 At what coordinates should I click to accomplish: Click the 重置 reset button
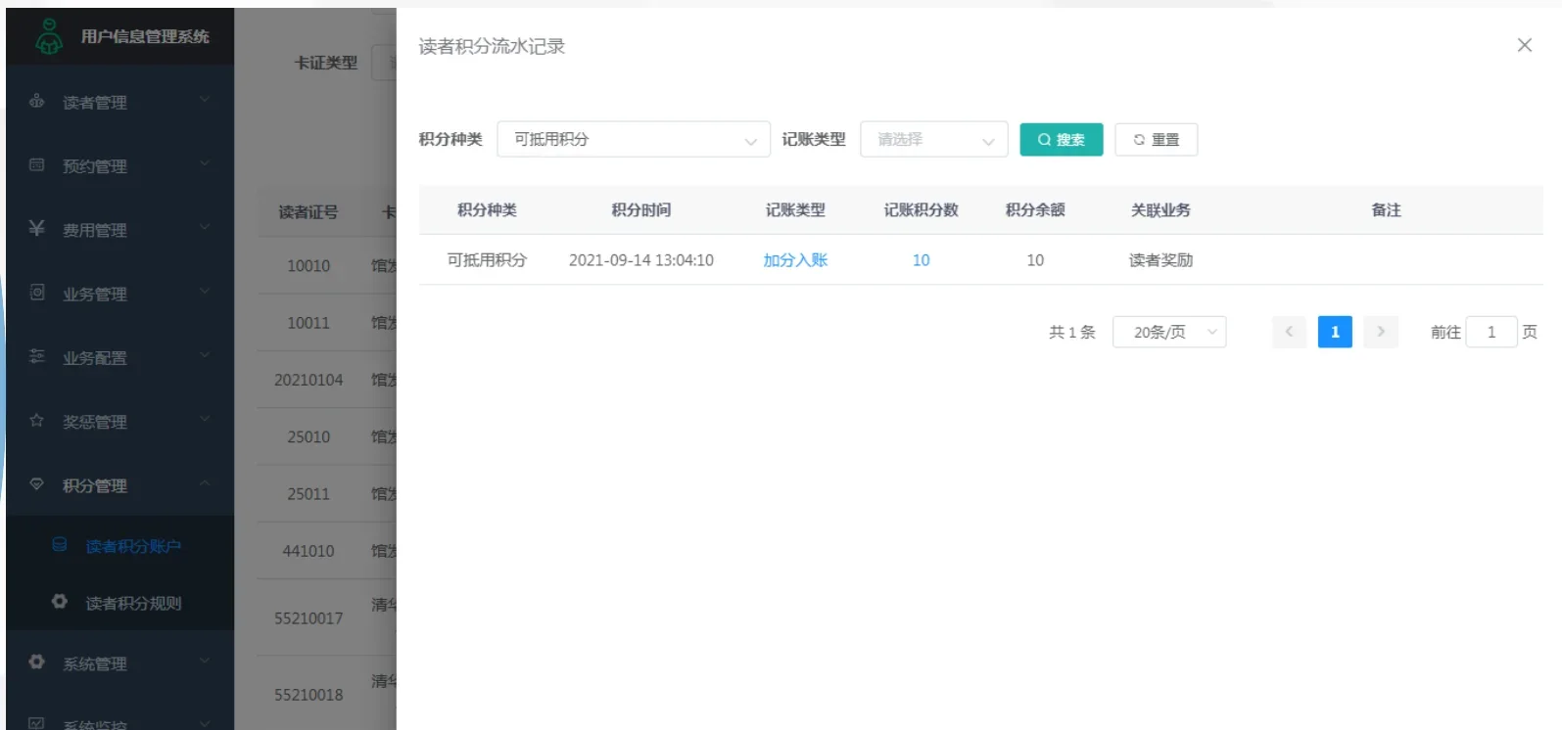[1156, 139]
